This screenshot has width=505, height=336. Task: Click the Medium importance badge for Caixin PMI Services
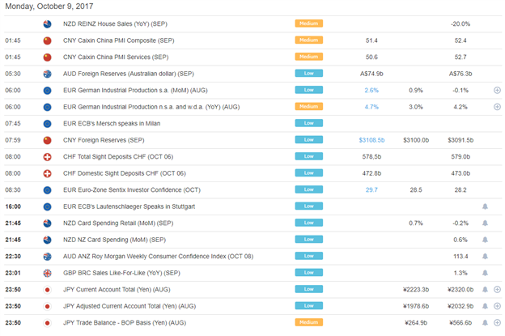[309, 57]
